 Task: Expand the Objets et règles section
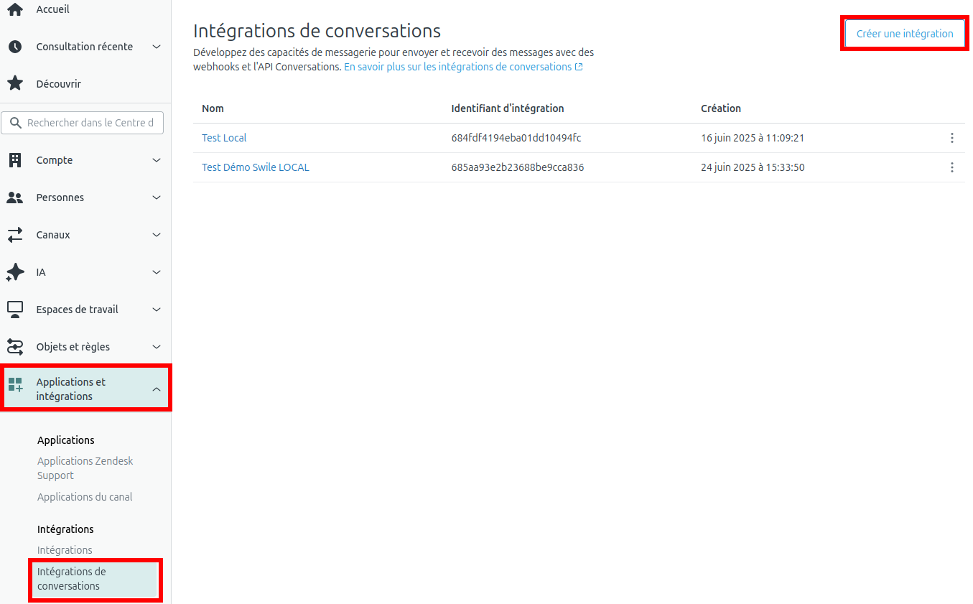(157, 347)
